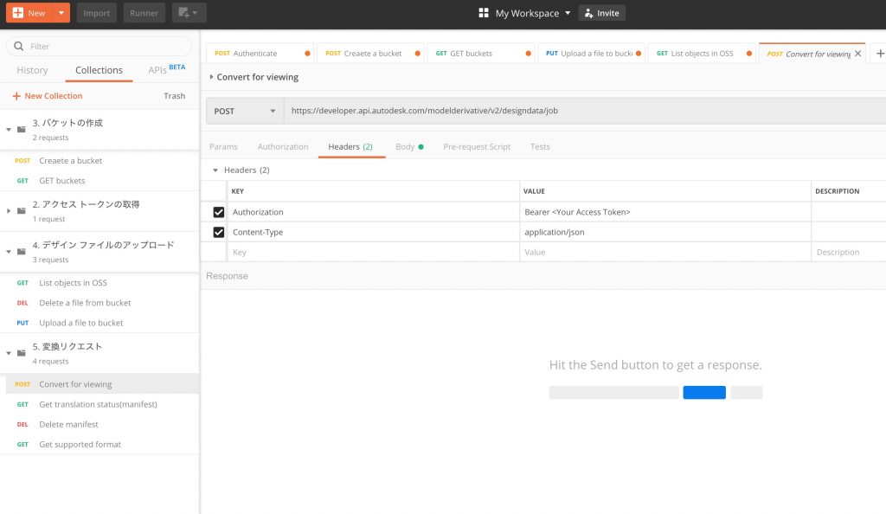Open the Runner

(x=144, y=12)
